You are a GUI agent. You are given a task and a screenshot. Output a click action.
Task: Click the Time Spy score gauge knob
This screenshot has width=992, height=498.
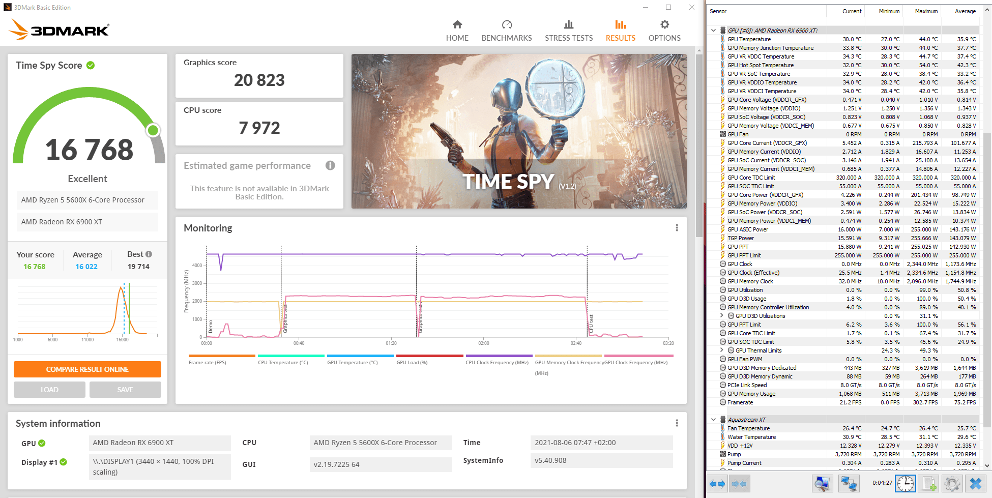[x=153, y=131]
